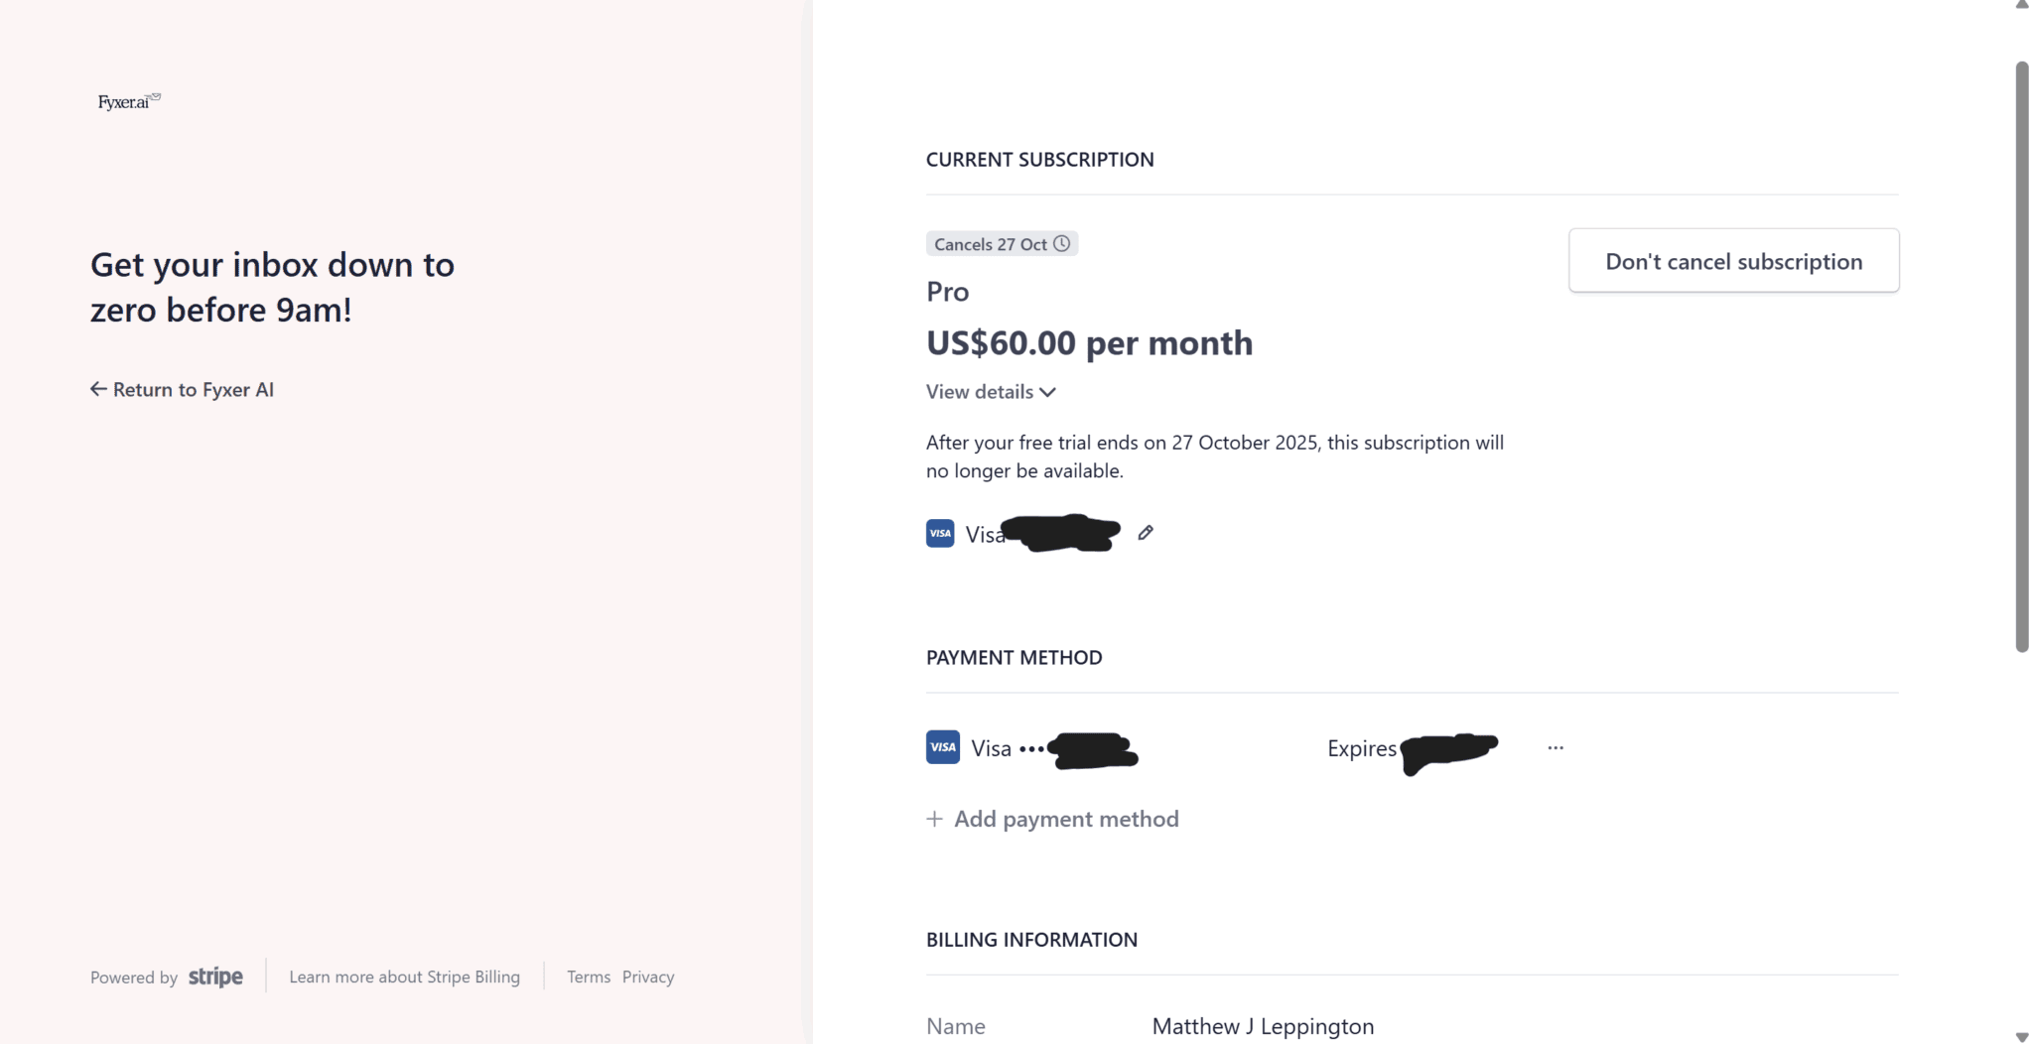Click the Visa logo under Payment Method
Image resolution: width=2033 pixels, height=1044 pixels.
click(x=942, y=747)
